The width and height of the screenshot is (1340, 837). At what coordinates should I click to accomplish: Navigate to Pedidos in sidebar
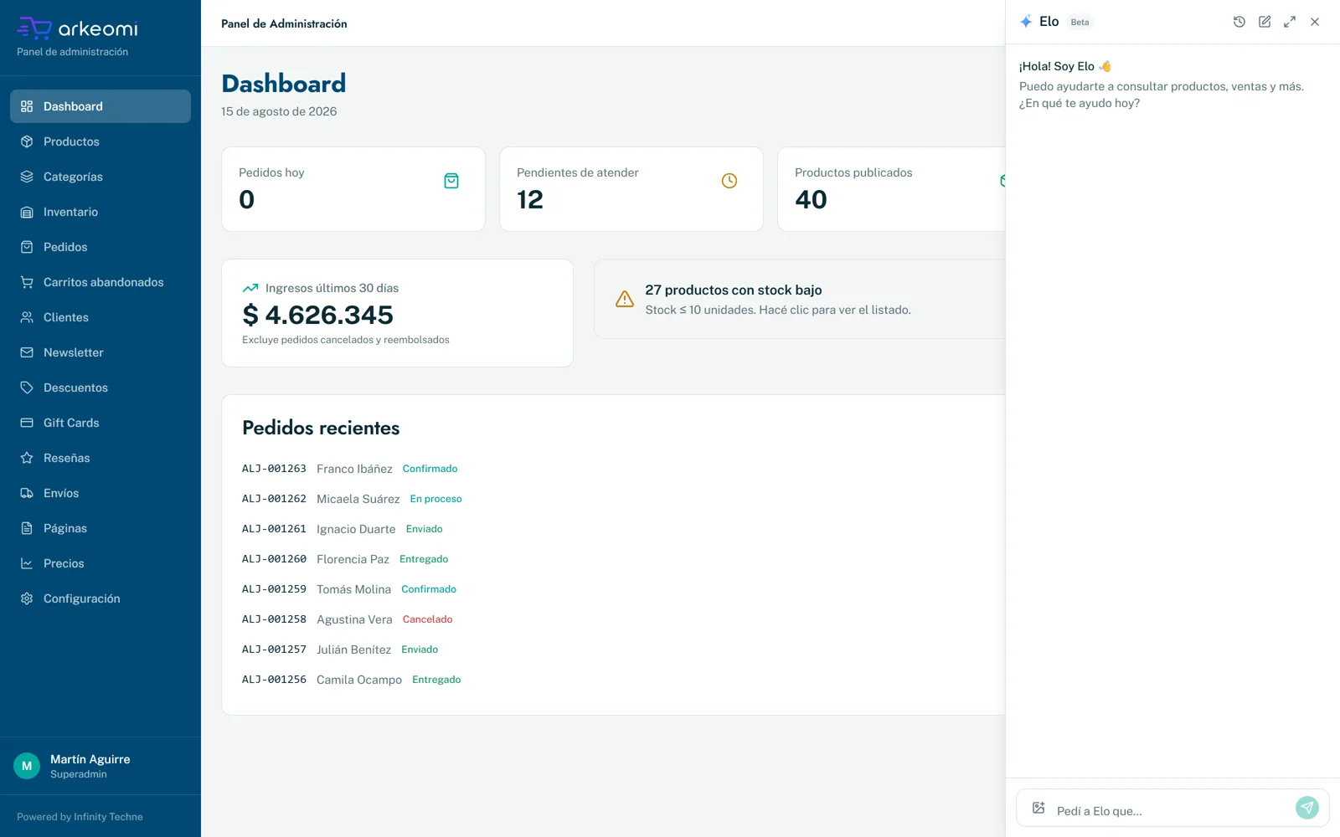100,247
